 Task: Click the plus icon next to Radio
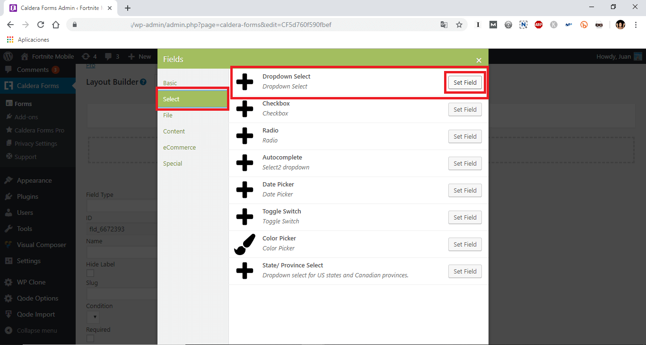click(x=244, y=136)
